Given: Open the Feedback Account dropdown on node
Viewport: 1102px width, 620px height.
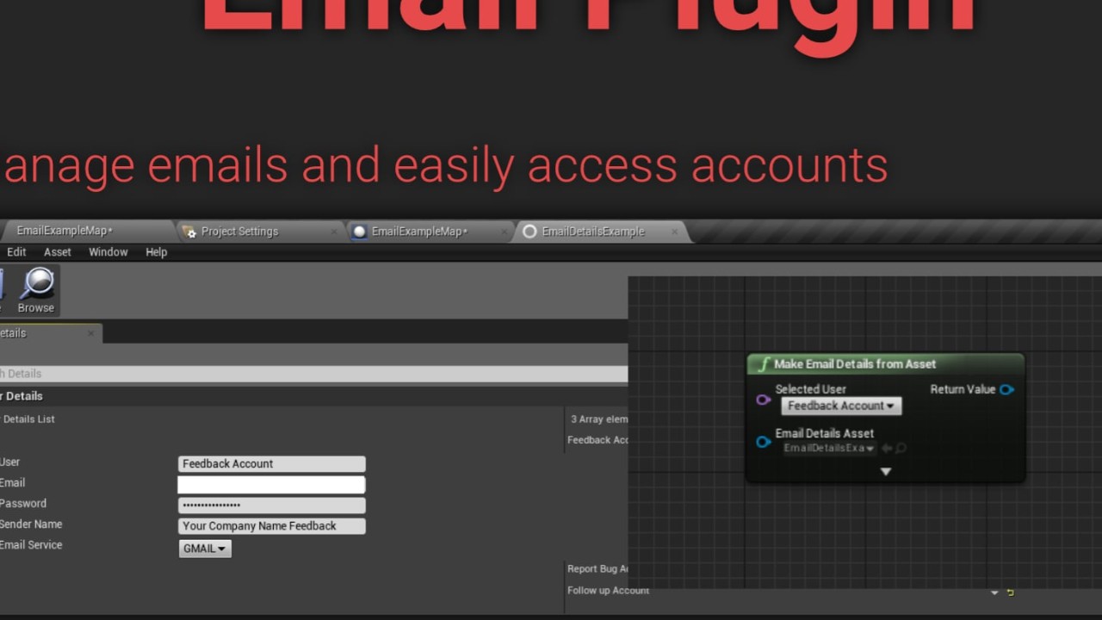Looking at the screenshot, I should click(841, 406).
